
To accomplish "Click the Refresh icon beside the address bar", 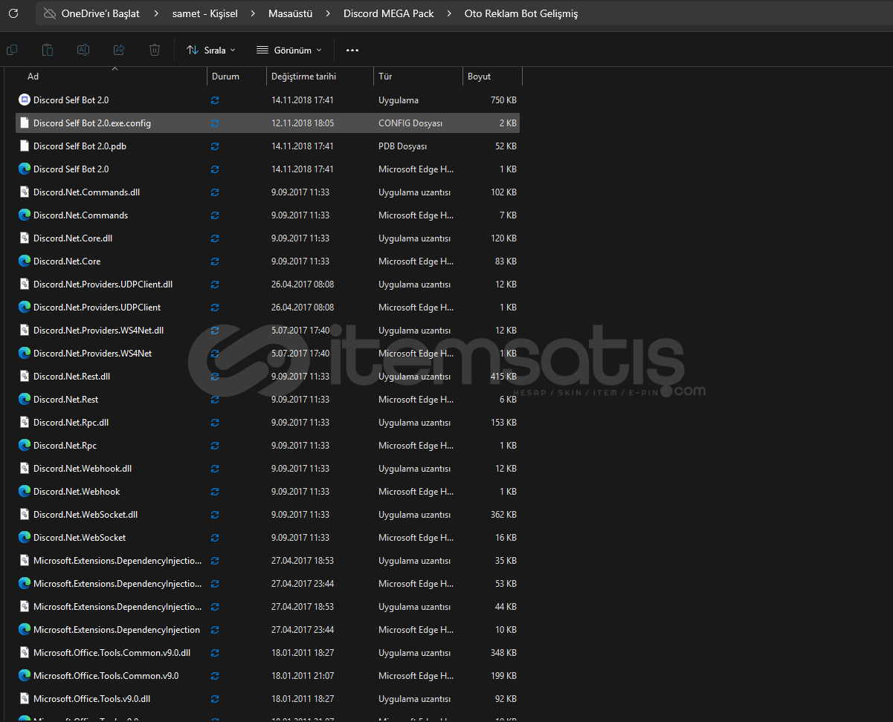I will tap(13, 13).
